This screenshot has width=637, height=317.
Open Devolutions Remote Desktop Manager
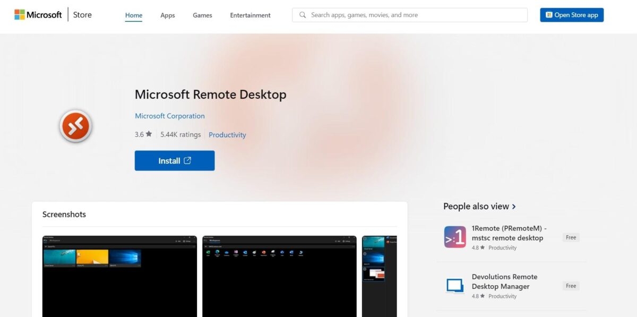(x=504, y=281)
